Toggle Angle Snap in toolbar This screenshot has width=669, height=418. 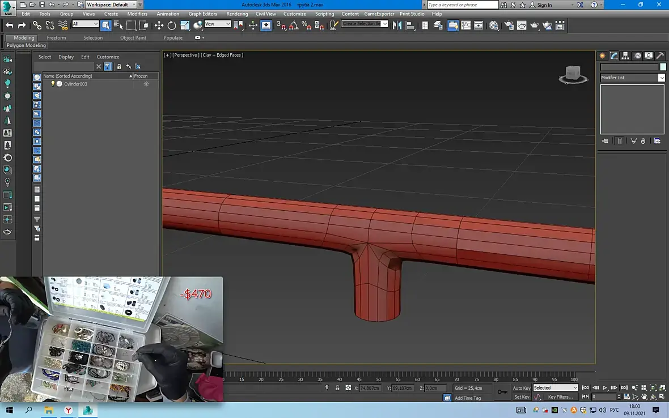pyautogui.click(x=293, y=25)
